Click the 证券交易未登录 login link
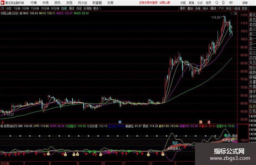 [148, 3]
